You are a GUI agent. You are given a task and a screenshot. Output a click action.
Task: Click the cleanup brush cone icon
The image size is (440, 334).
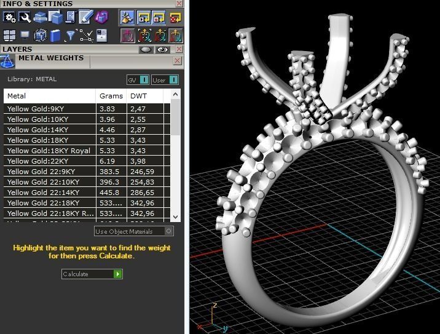pyautogui.click(x=127, y=17)
